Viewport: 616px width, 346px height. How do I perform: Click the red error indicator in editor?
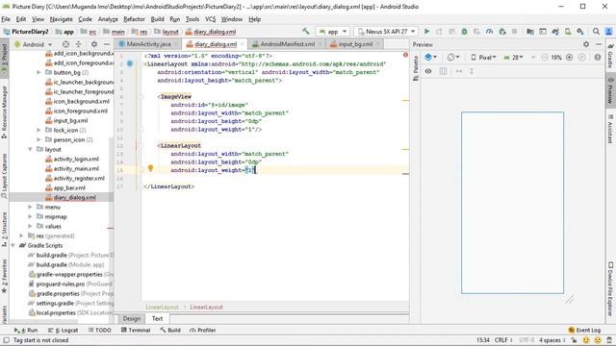405,56
